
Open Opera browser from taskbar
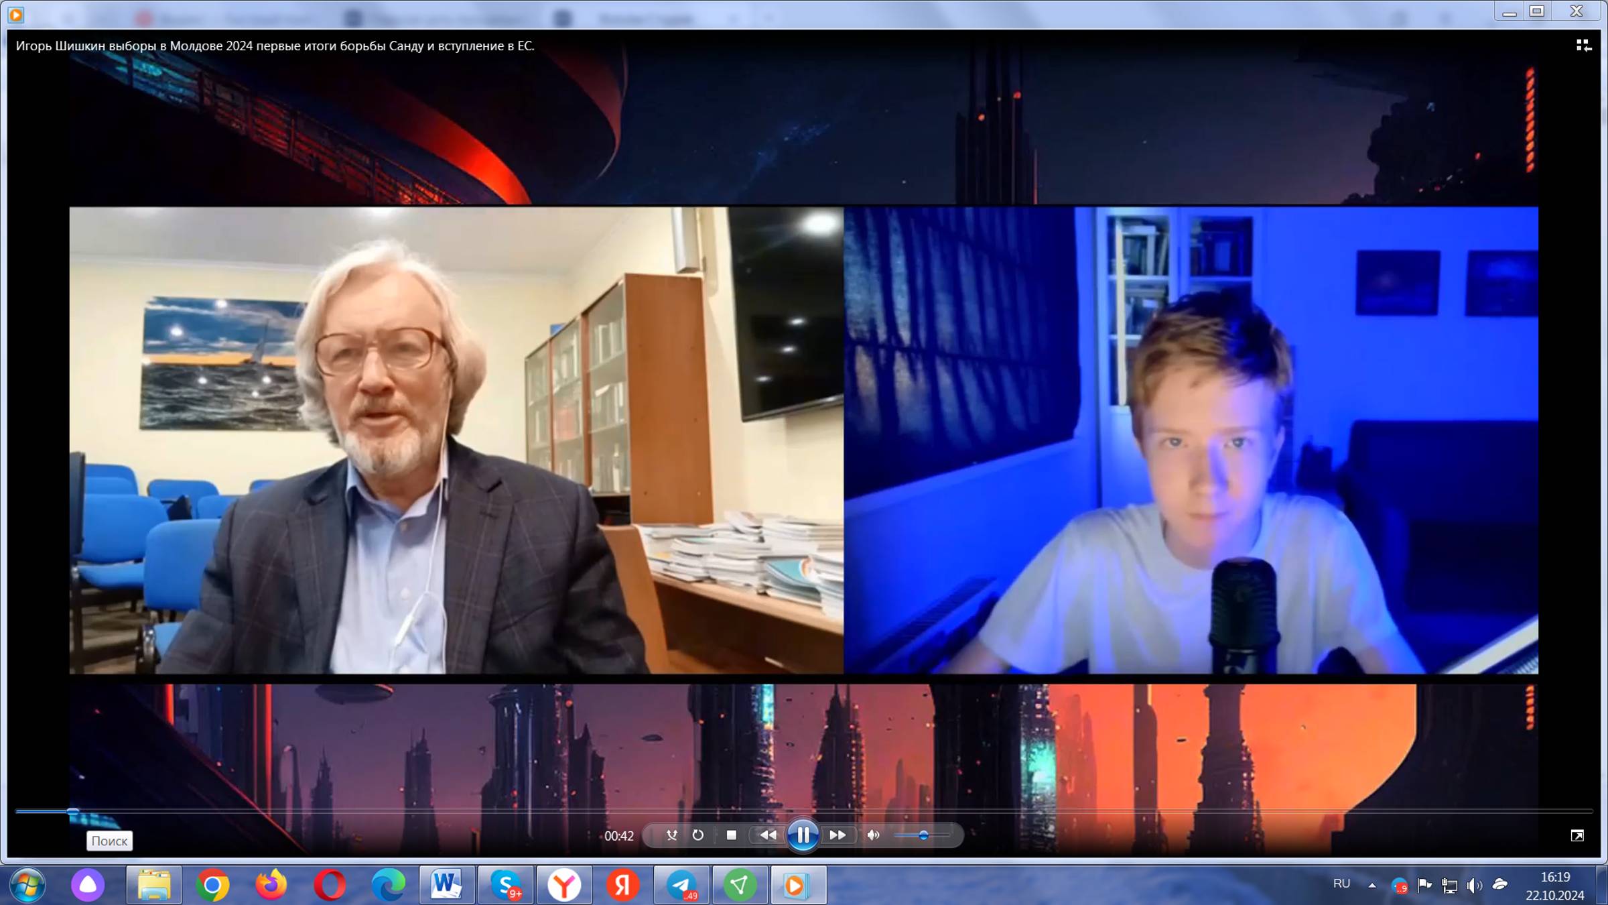click(x=330, y=886)
